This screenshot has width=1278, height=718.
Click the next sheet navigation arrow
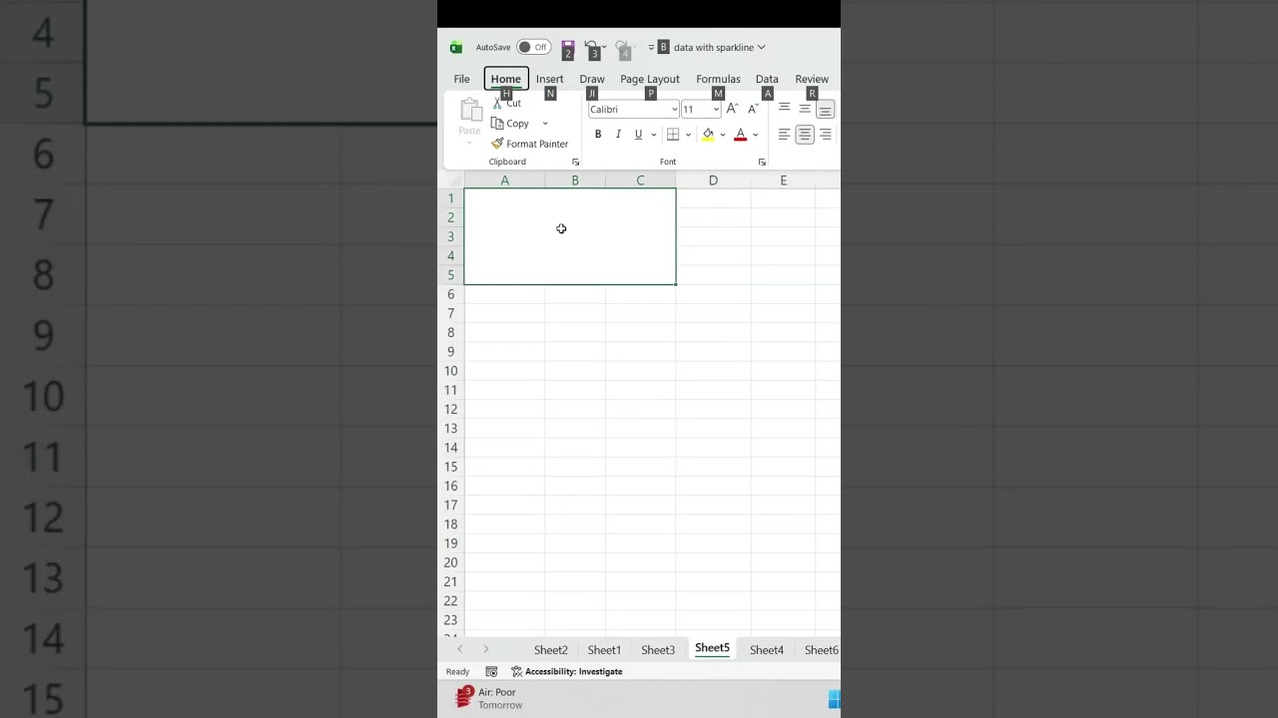(x=486, y=649)
